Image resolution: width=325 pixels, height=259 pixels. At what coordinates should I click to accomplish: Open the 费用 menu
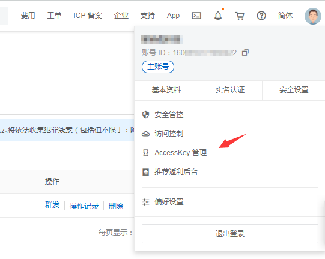(x=28, y=16)
